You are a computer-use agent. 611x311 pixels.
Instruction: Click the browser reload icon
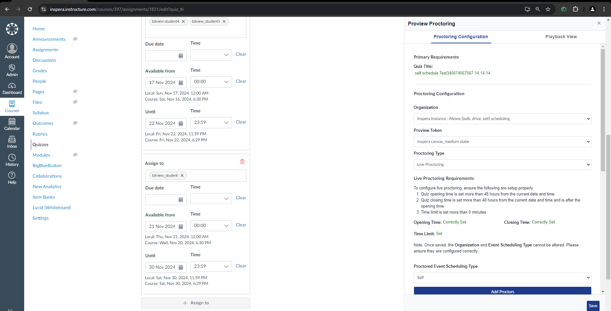pyautogui.click(x=30, y=9)
